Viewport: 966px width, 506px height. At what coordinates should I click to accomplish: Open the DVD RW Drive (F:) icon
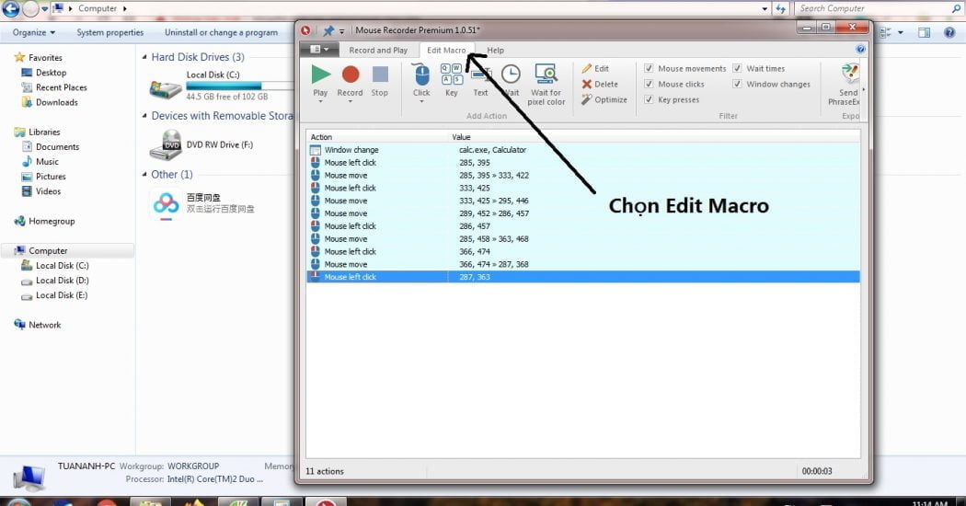point(166,145)
